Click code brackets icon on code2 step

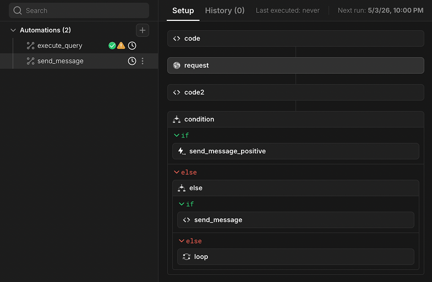(177, 92)
